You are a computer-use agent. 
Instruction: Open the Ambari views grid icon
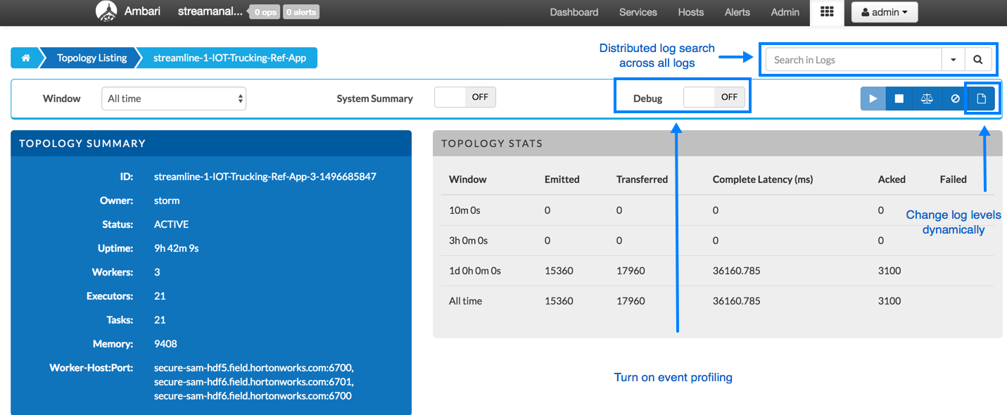point(827,12)
